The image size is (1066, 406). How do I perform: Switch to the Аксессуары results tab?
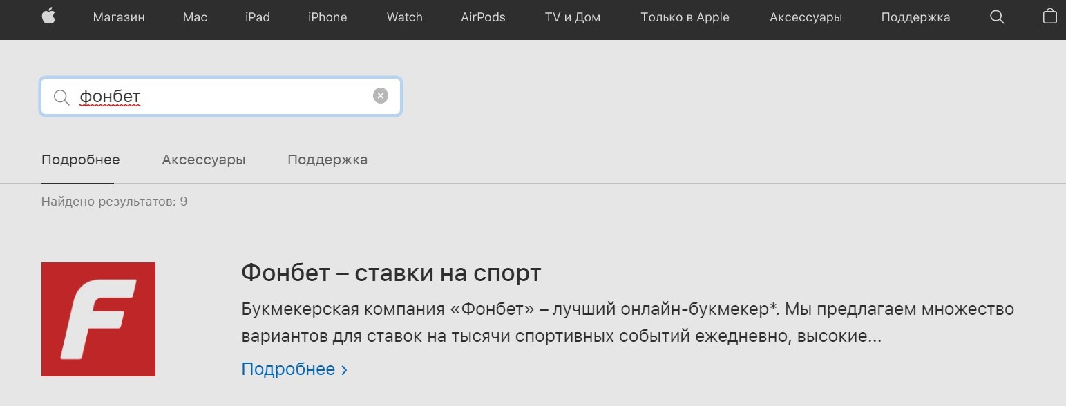(x=204, y=159)
